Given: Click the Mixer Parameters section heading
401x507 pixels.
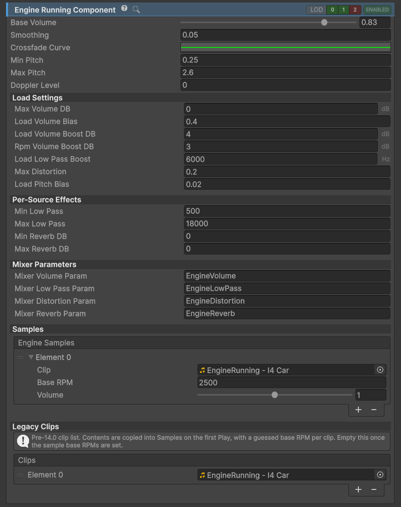Looking at the screenshot, I should pos(44,265).
